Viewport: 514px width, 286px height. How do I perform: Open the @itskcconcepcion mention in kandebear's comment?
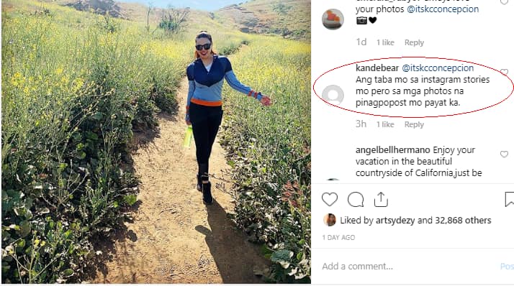[438, 68]
